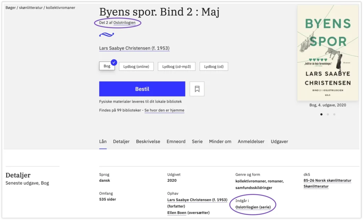
Task: Switch to the Detaljer tab
Action: [121, 141]
